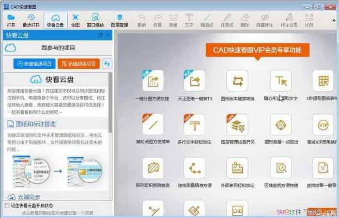Select the 测量 measure tool
This screenshot has width=339, height=218.
[x=173, y=20]
